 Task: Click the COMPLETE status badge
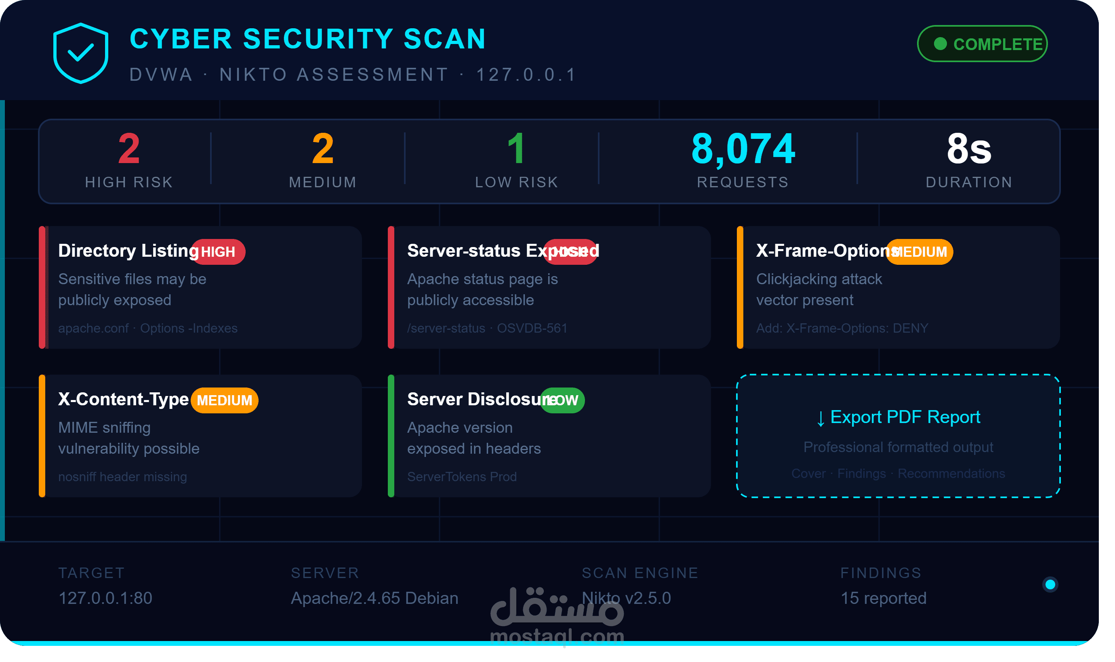tap(982, 44)
